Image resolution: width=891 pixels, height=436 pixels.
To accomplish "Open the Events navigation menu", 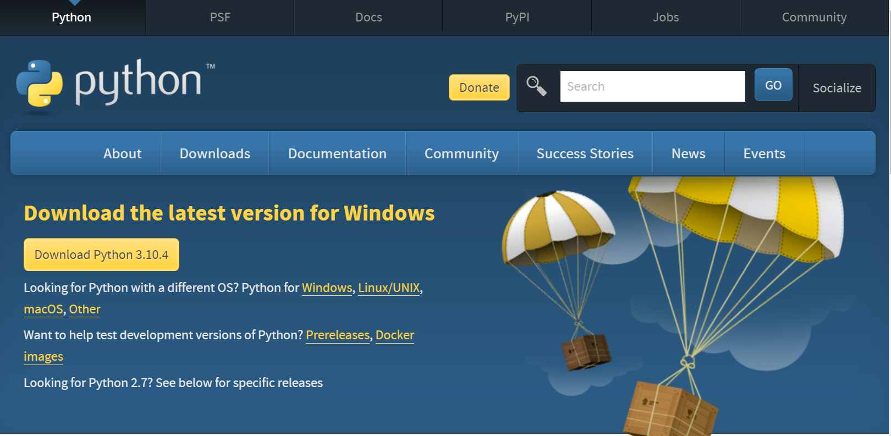I will (765, 153).
